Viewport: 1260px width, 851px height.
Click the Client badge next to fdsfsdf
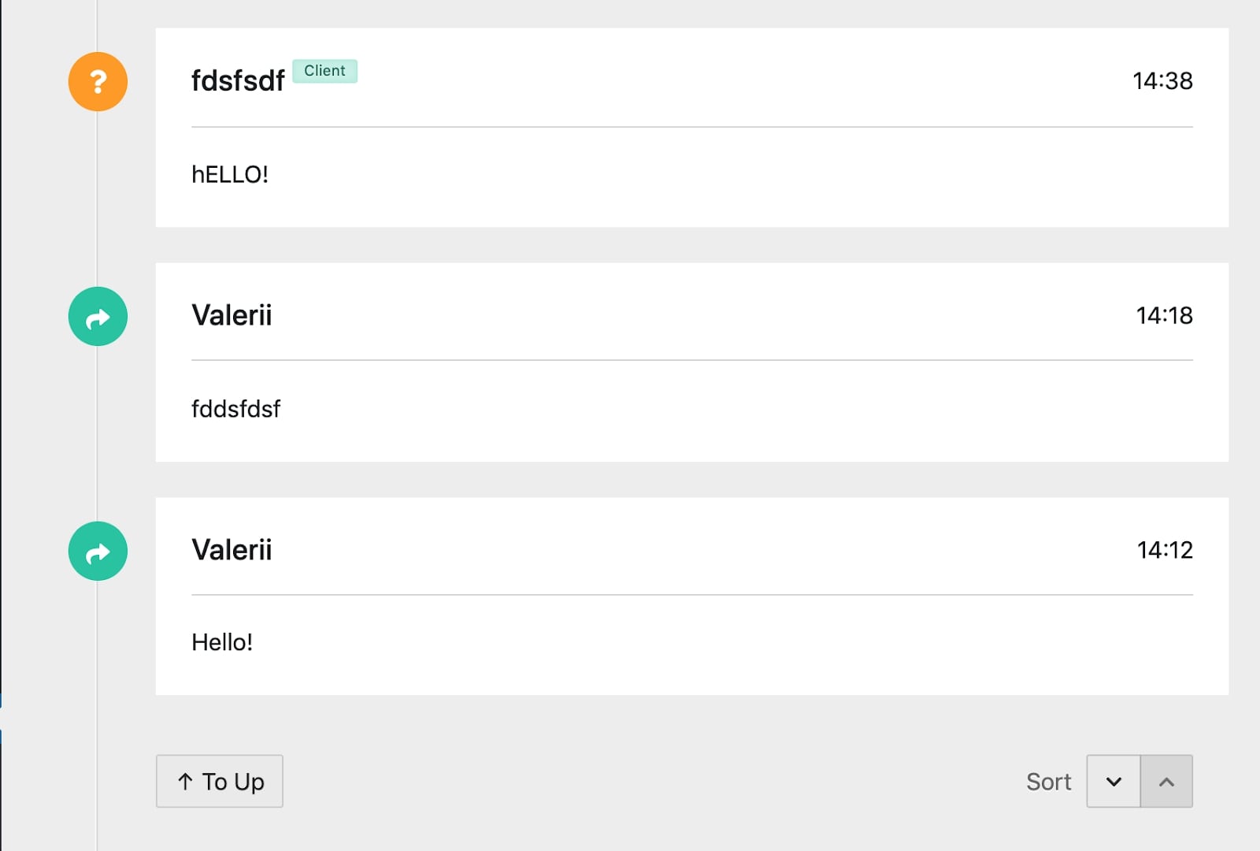(324, 71)
